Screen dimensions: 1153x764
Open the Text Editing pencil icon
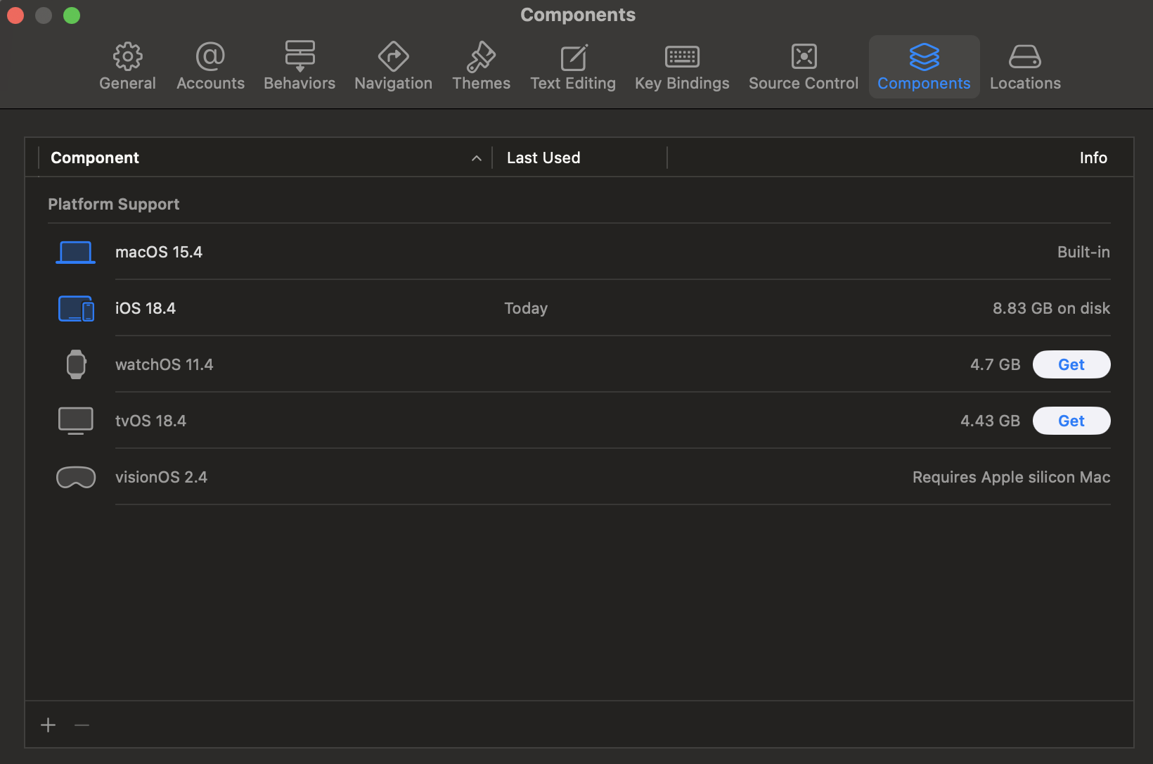coord(573,56)
